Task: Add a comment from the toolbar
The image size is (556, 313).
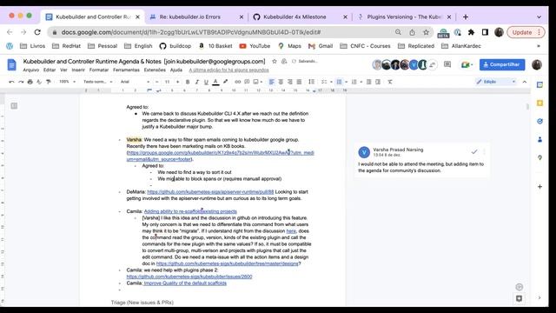Action: pos(247,82)
